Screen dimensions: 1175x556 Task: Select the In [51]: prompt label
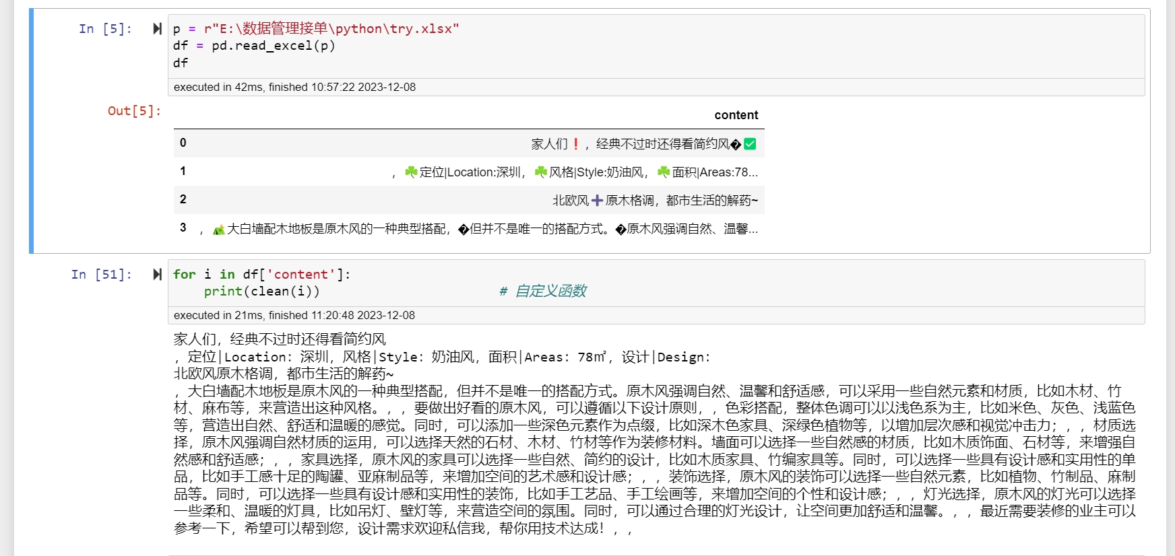pos(102,275)
